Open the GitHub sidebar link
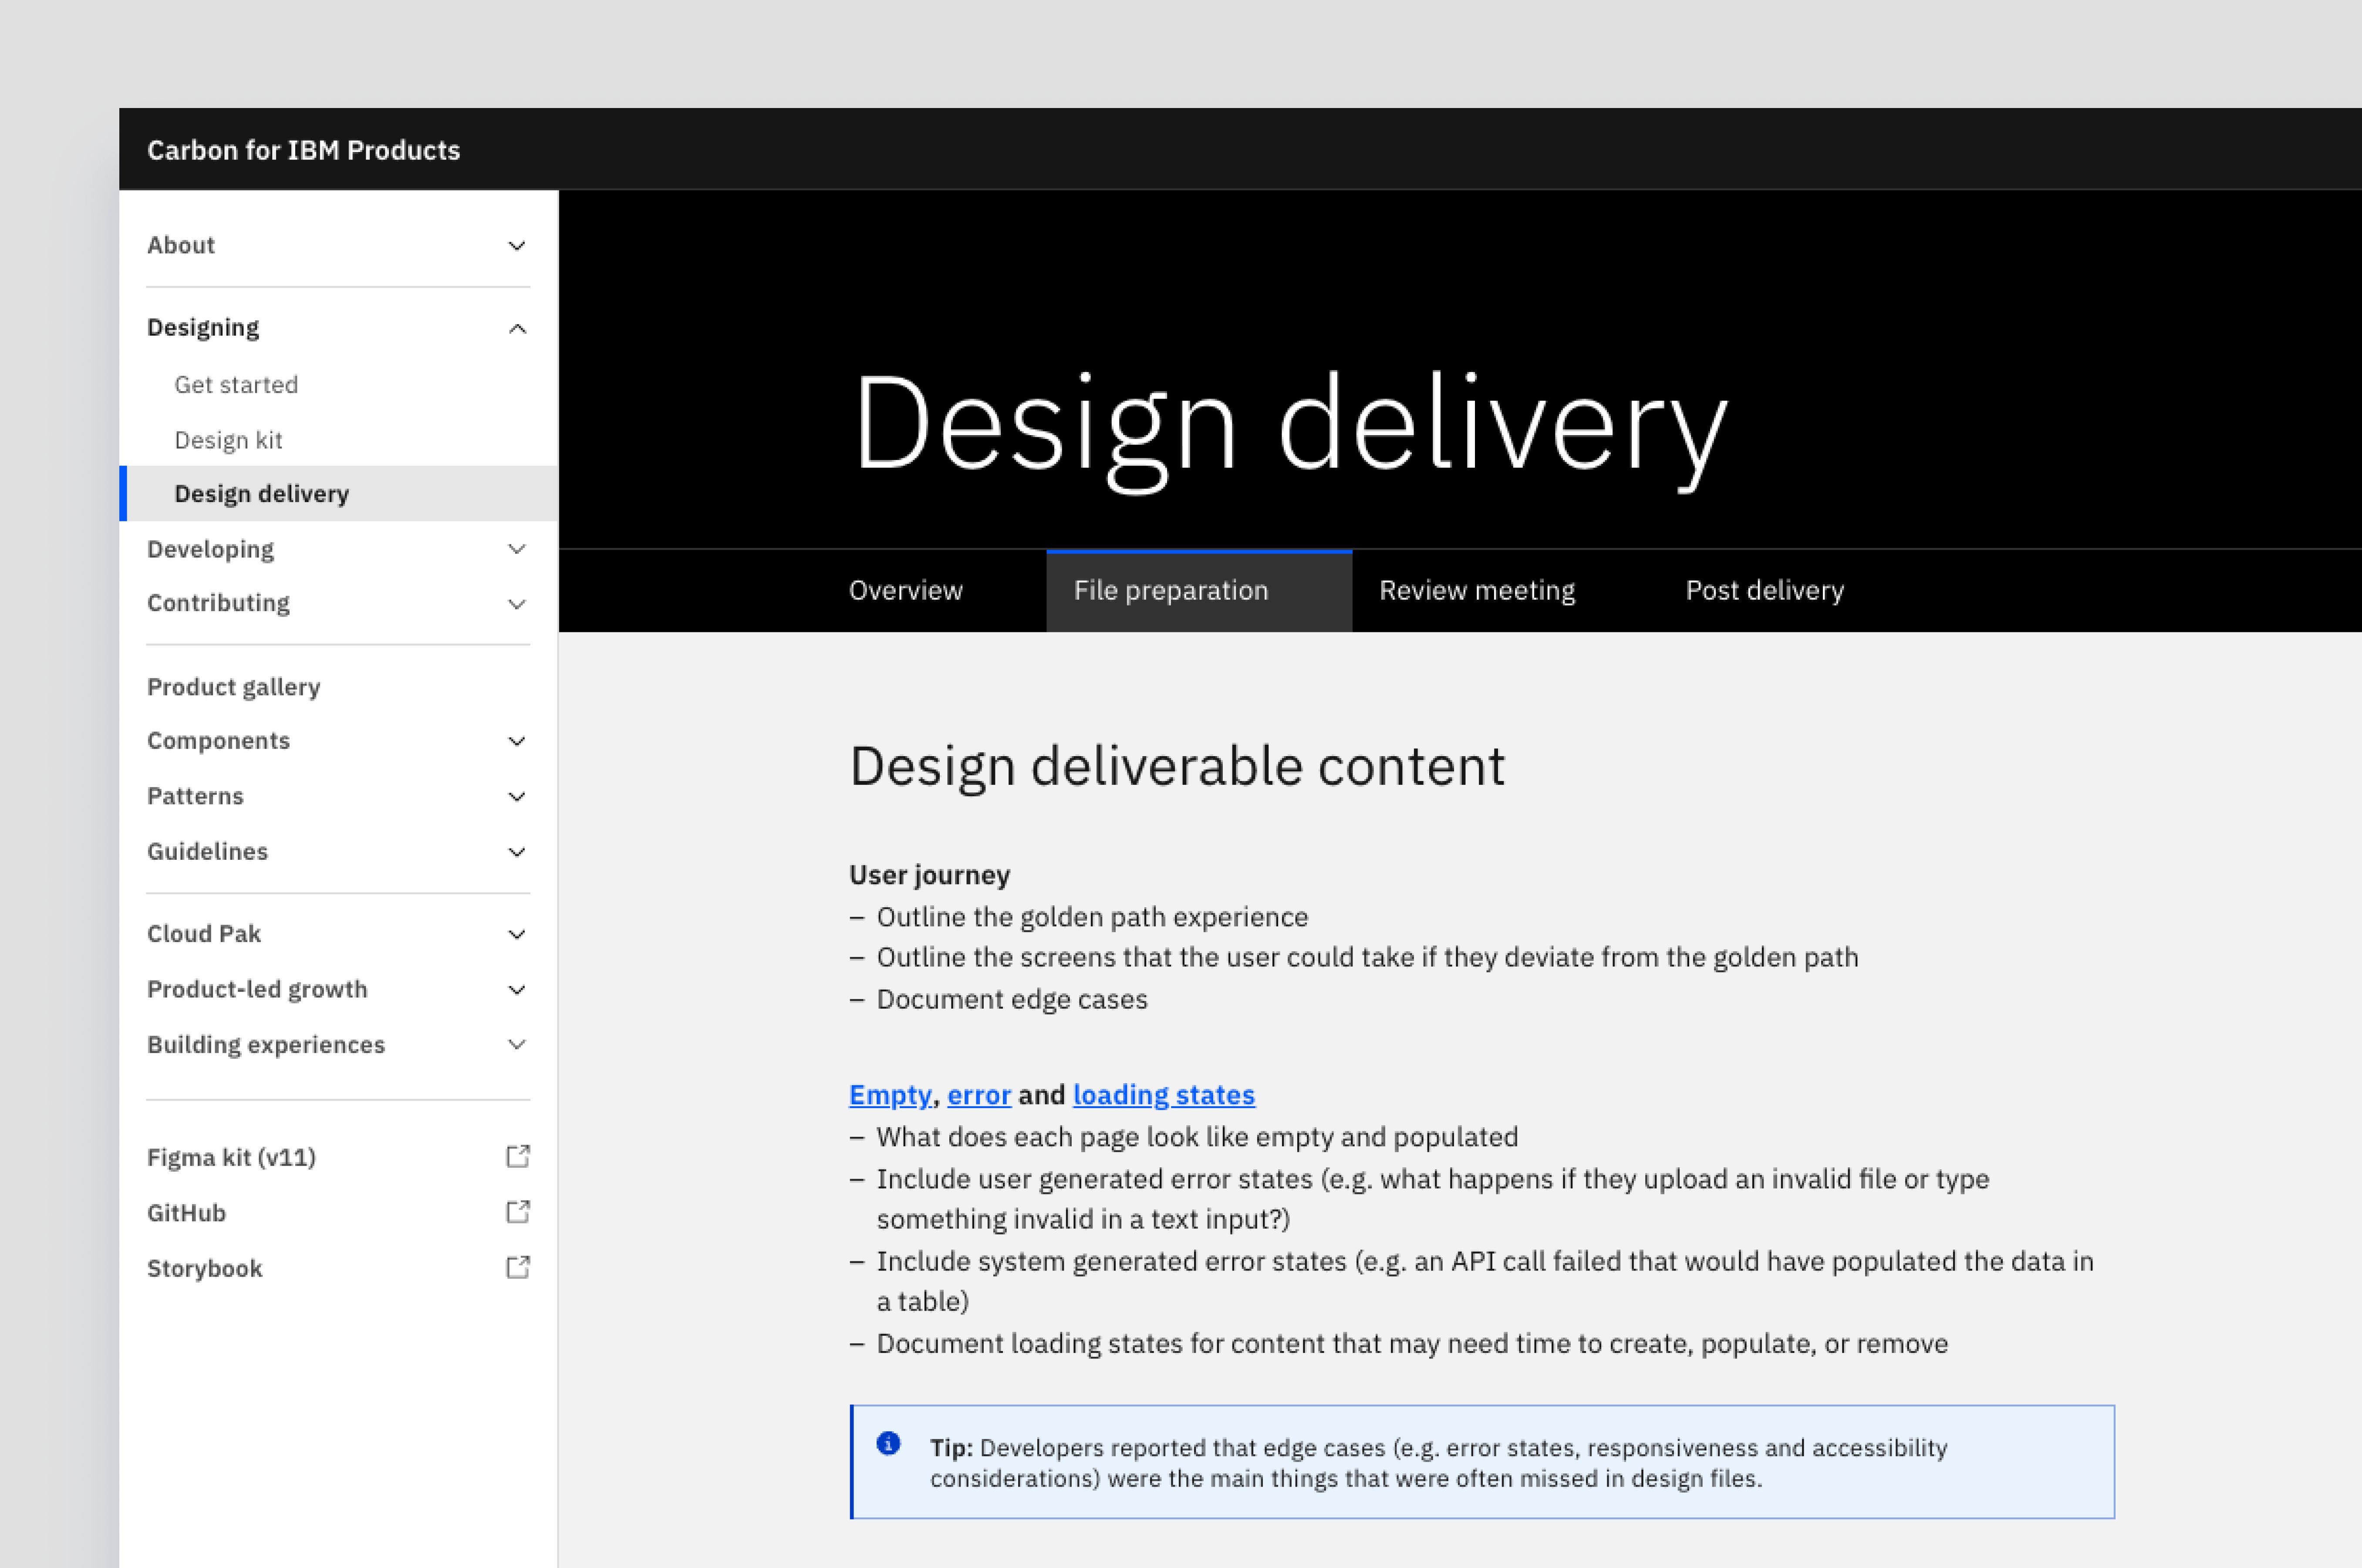 click(186, 1213)
